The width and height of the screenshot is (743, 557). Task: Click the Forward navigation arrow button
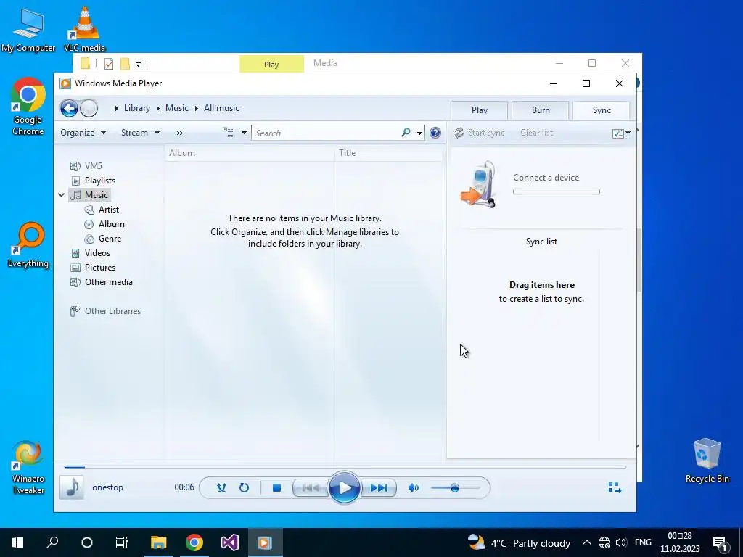[89, 109]
